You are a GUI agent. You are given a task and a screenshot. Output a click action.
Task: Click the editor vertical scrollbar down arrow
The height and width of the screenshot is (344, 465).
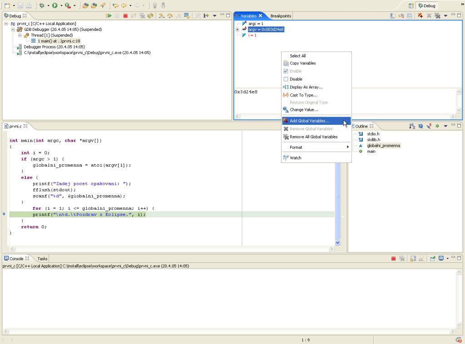pyautogui.click(x=337, y=243)
